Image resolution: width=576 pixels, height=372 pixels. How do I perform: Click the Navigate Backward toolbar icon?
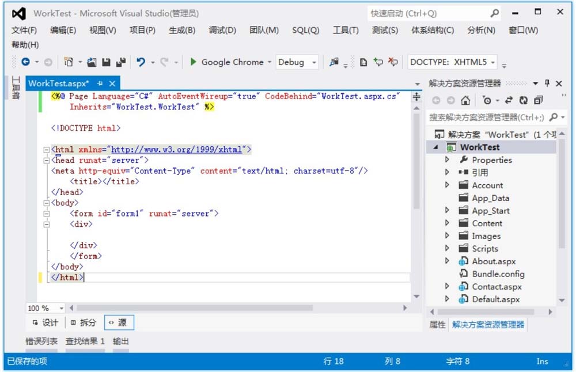[25, 62]
